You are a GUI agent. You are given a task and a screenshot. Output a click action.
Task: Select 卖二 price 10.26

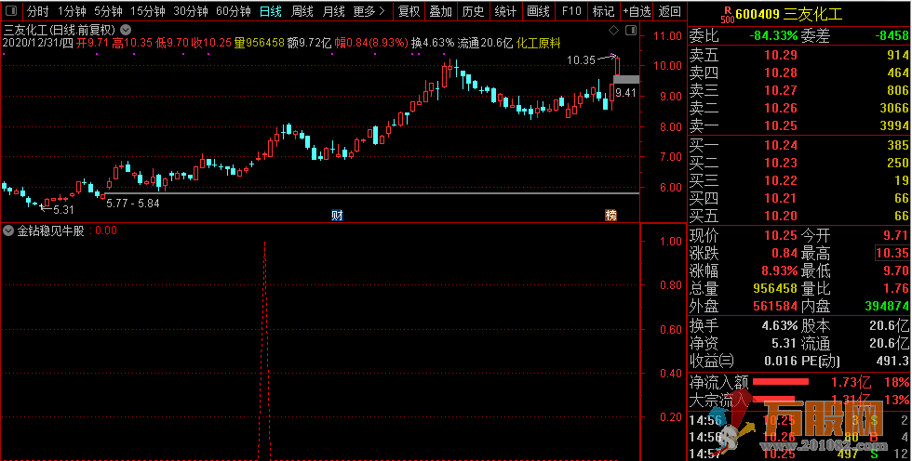pyautogui.click(x=781, y=108)
